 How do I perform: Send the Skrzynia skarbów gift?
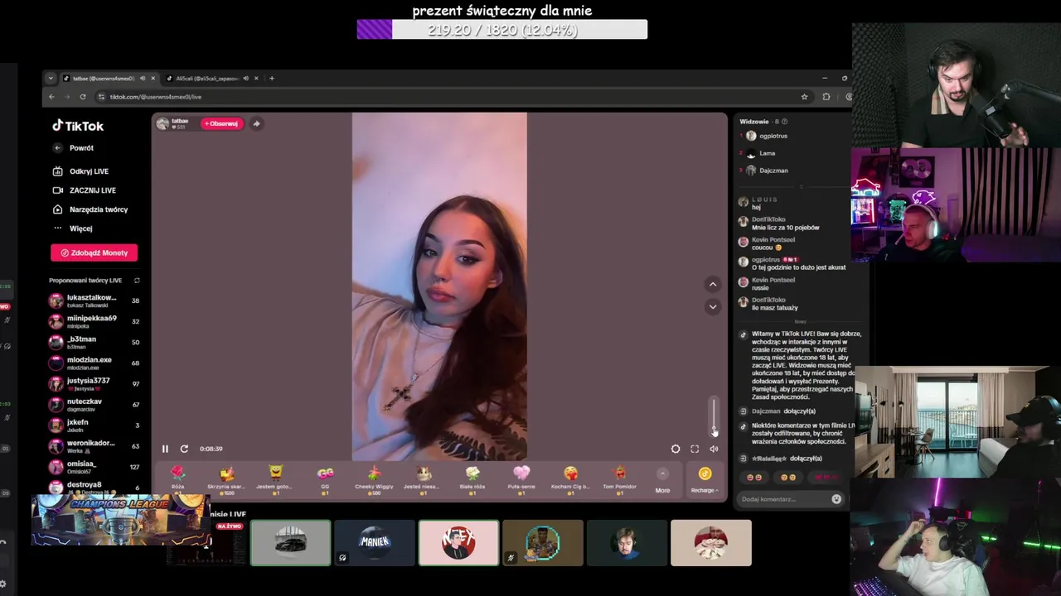click(x=226, y=479)
